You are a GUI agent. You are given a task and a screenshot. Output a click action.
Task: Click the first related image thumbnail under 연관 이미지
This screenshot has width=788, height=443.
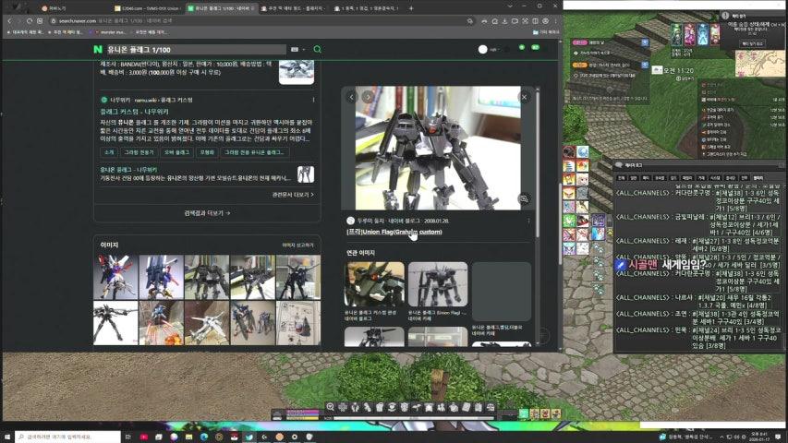pos(374,284)
